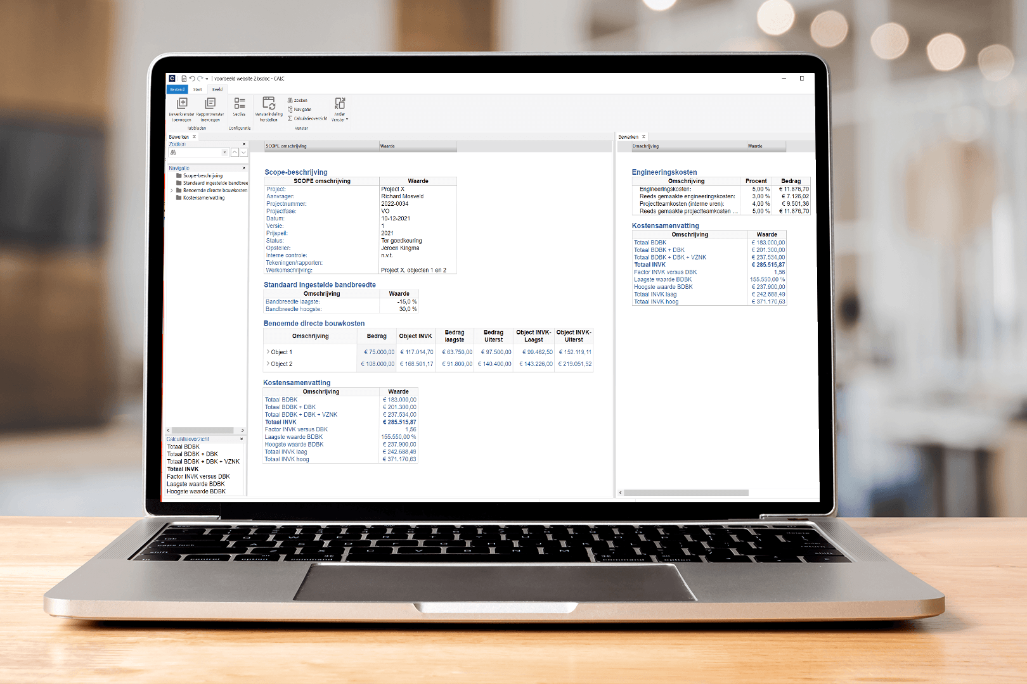Toggle the Zoeken pane in ribbon
1027x684 pixels.
coord(297,100)
